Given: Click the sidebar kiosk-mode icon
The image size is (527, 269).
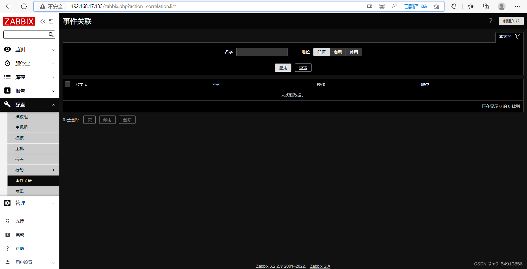Looking at the screenshot, I should 51,21.
